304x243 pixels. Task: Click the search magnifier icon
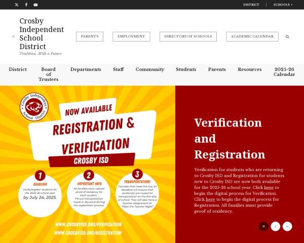[287, 36]
